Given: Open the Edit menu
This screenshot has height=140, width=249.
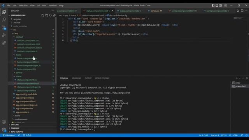Looking at the screenshot, I should point(14,5).
